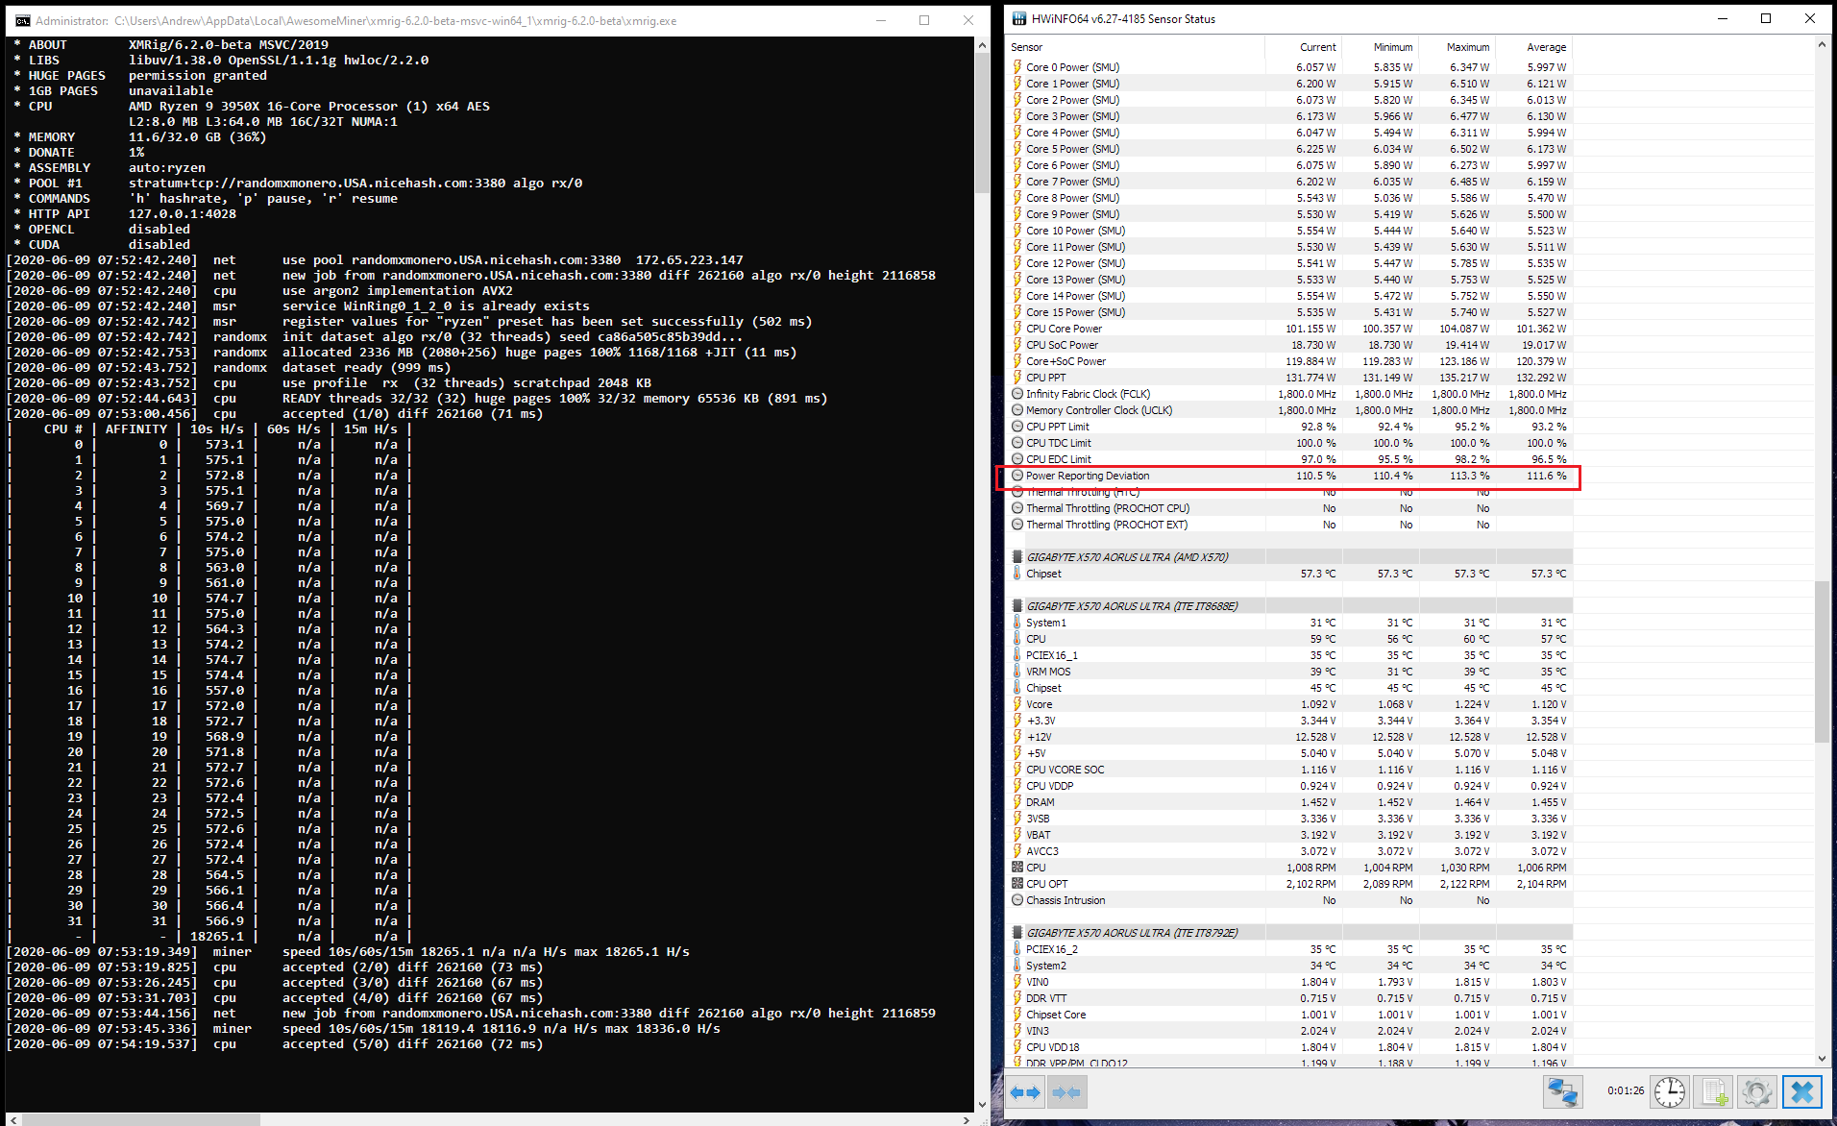Click the GIGABYTE X570 AORUS ULTRA (ITE IT8792E) group
Screen dimensions: 1837x1126
(1132, 933)
